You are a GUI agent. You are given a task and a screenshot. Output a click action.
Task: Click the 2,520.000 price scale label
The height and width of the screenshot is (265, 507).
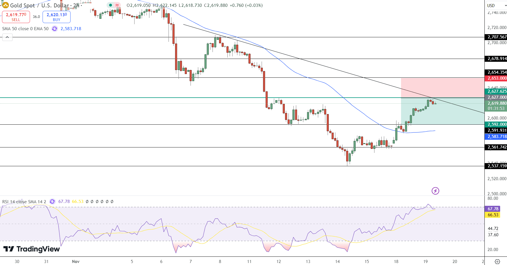coord(497,179)
